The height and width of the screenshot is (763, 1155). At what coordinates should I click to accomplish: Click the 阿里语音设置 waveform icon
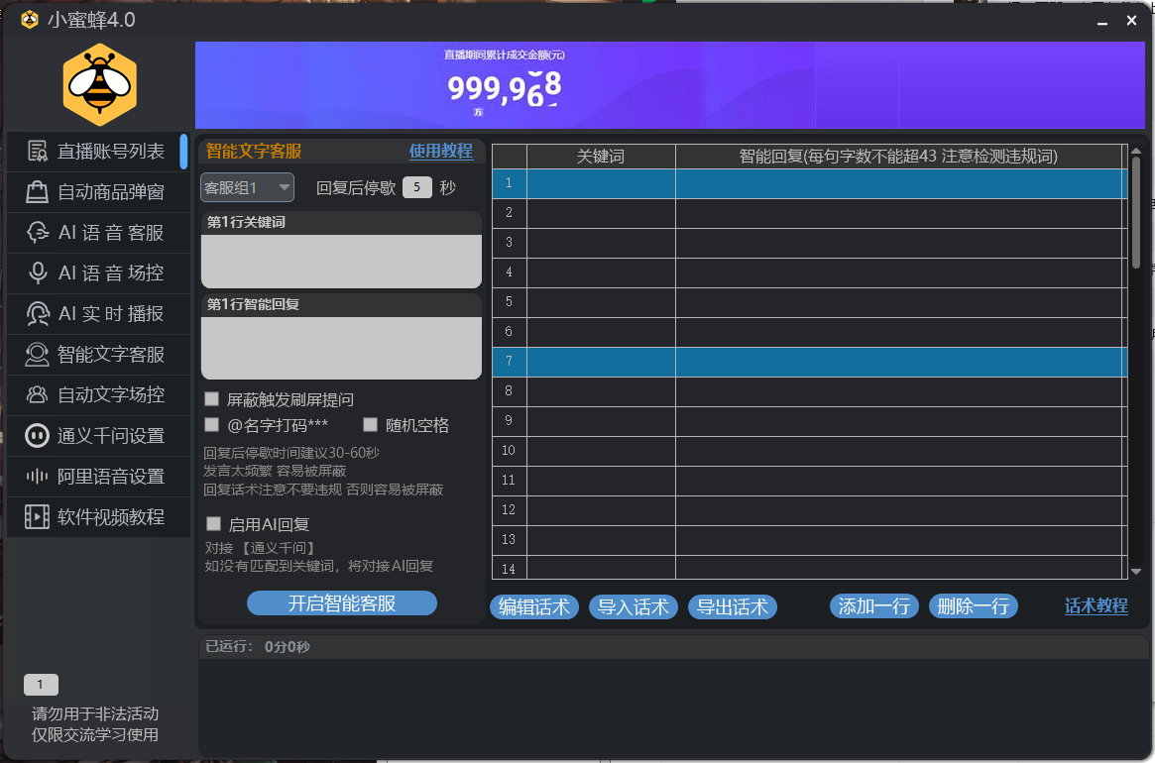[38, 477]
